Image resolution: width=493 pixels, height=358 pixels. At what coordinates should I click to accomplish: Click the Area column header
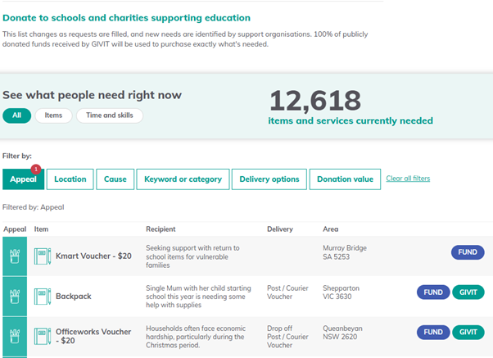point(331,229)
